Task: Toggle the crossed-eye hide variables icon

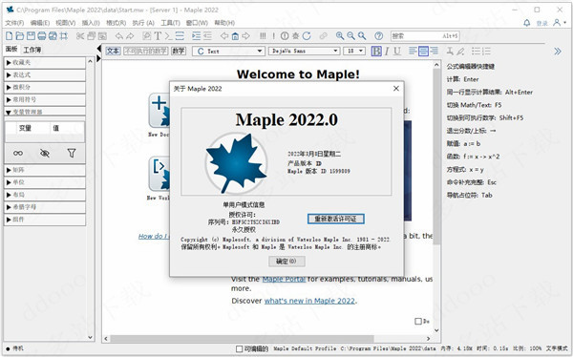Action: (x=45, y=153)
